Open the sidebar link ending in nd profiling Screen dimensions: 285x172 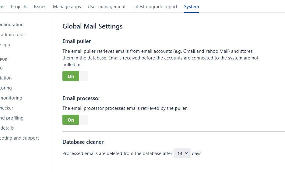pos(12,118)
